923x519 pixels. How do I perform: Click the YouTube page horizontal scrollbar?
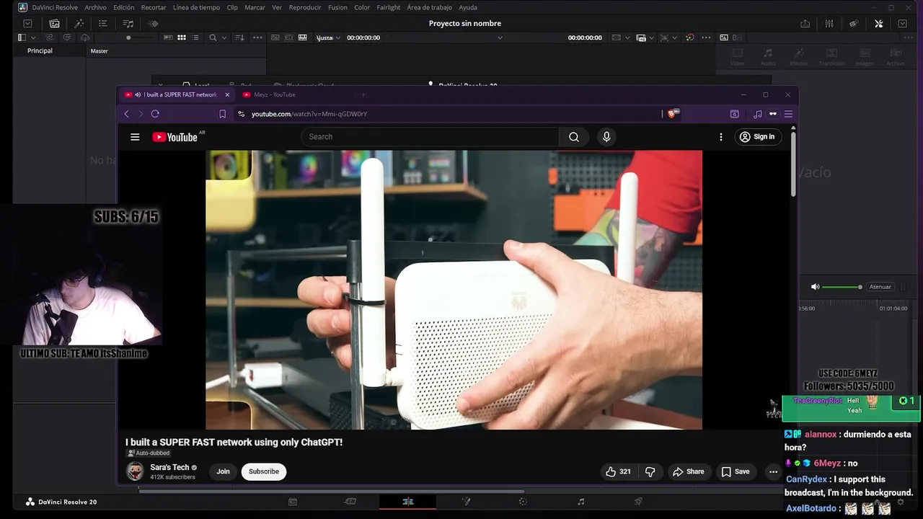tap(331, 491)
